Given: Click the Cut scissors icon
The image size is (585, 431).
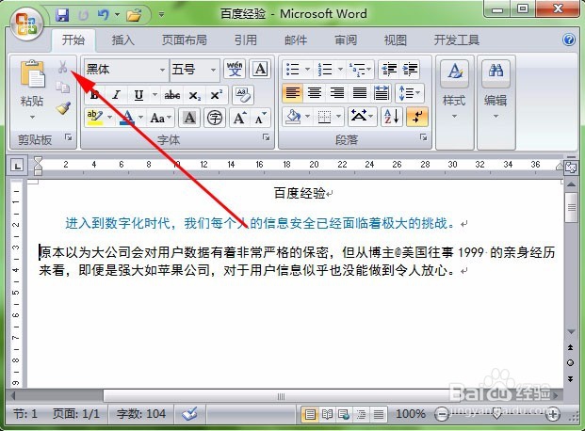Looking at the screenshot, I should [63, 68].
